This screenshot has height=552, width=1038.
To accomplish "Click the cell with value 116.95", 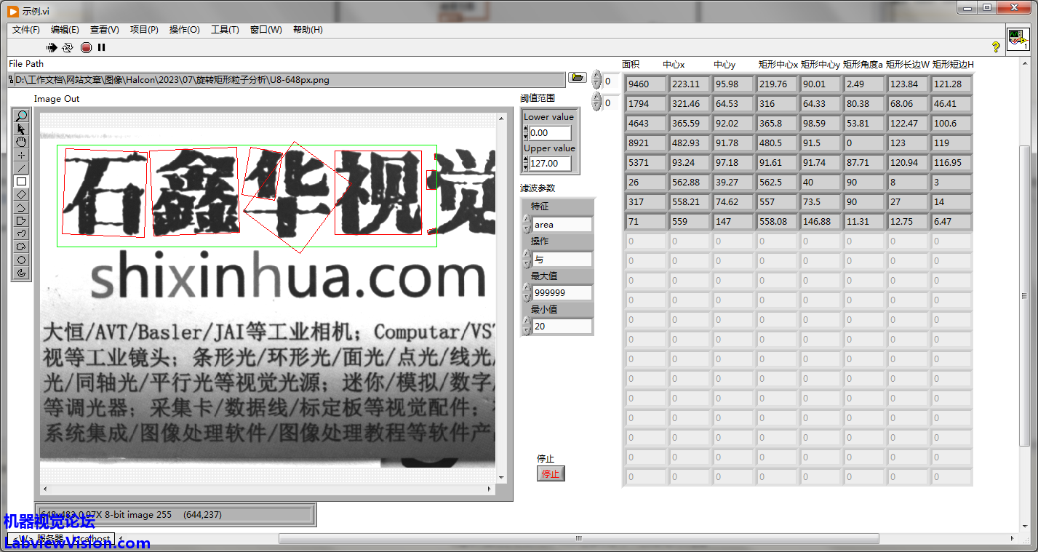I will click(951, 162).
